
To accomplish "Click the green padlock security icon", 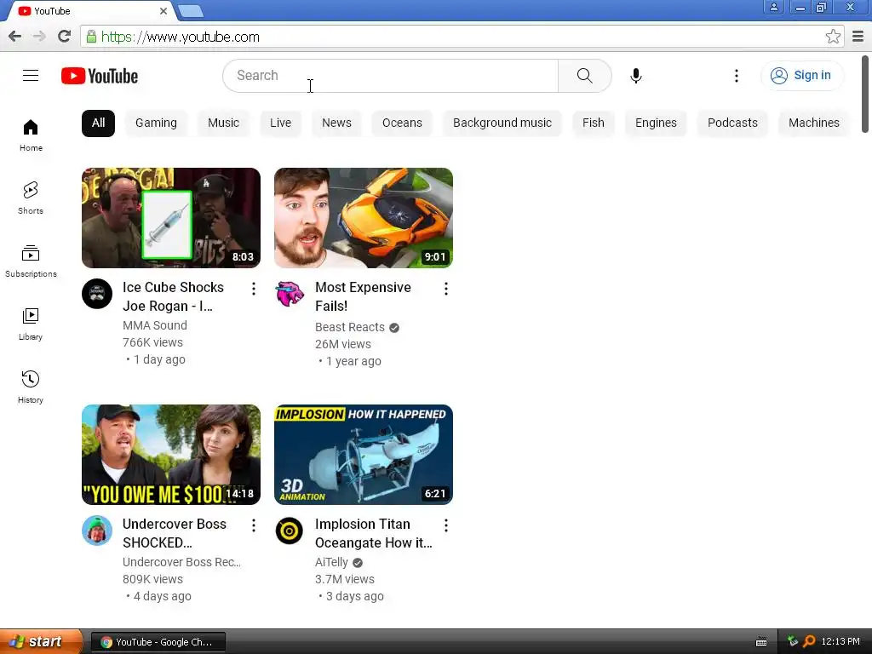I will 91,37.
